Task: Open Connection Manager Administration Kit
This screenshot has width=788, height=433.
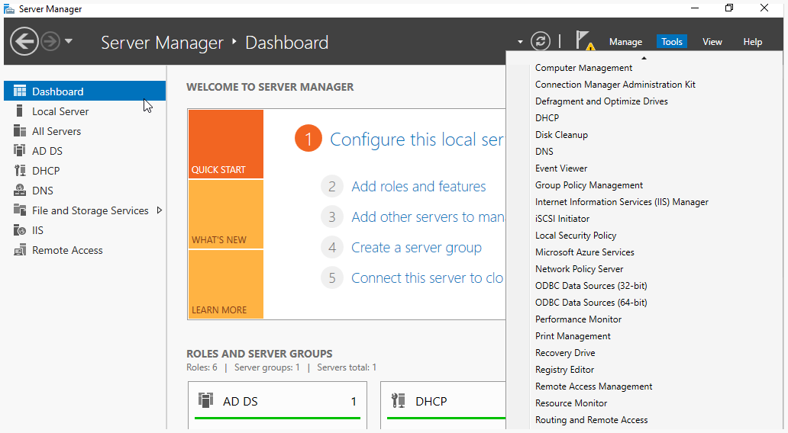Action: click(x=615, y=85)
